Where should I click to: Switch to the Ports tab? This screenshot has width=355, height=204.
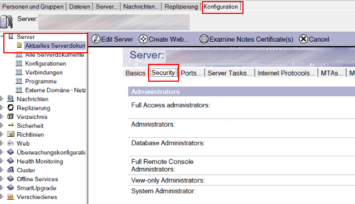pyautogui.click(x=191, y=73)
